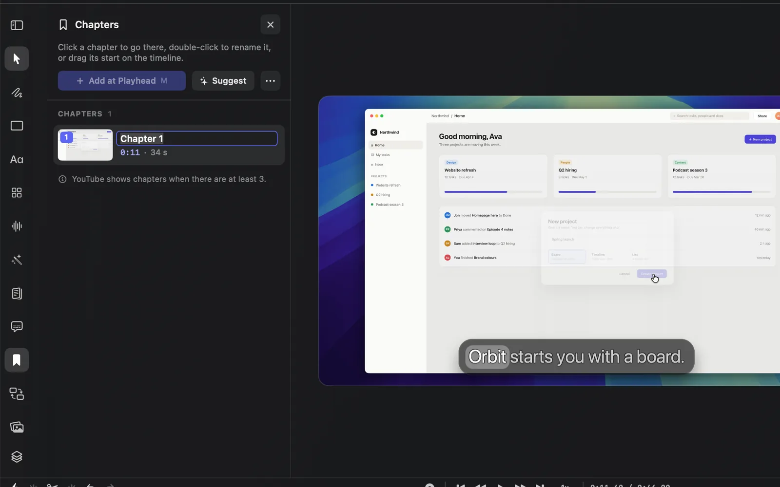Open the three-dot more options menu

(270, 81)
